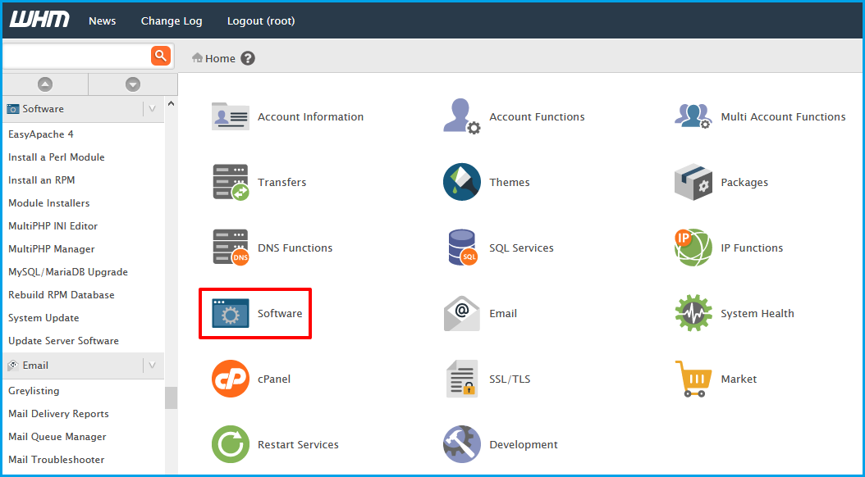Image resolution: width=865 pixels, height=477 pixels.
Task: Open the Market shopping cart icon
Action: 693,379
